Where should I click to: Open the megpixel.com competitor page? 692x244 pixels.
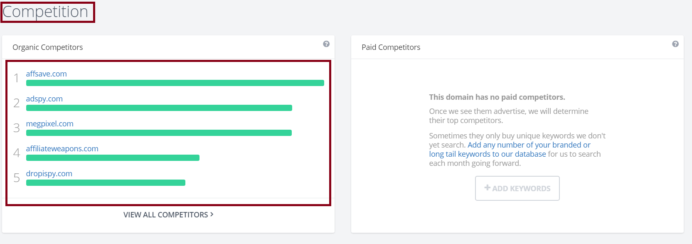point(49,123)
